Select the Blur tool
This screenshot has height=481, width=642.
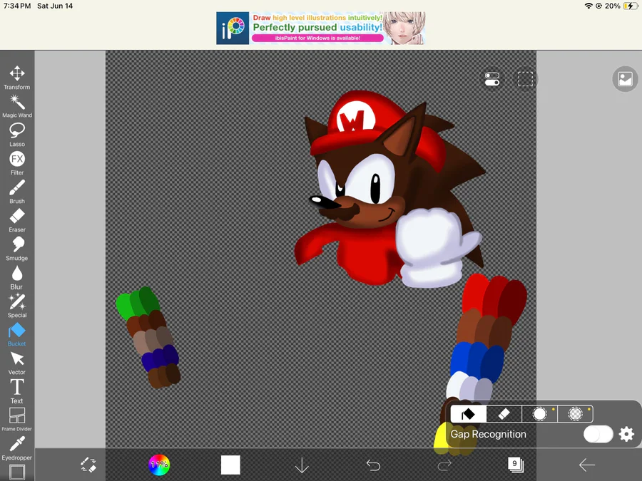pyautogui.click(x=17, y=278)
